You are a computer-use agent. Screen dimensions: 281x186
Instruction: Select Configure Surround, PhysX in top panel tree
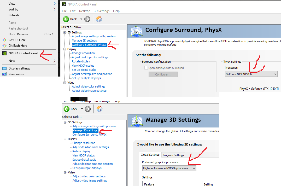89,45
